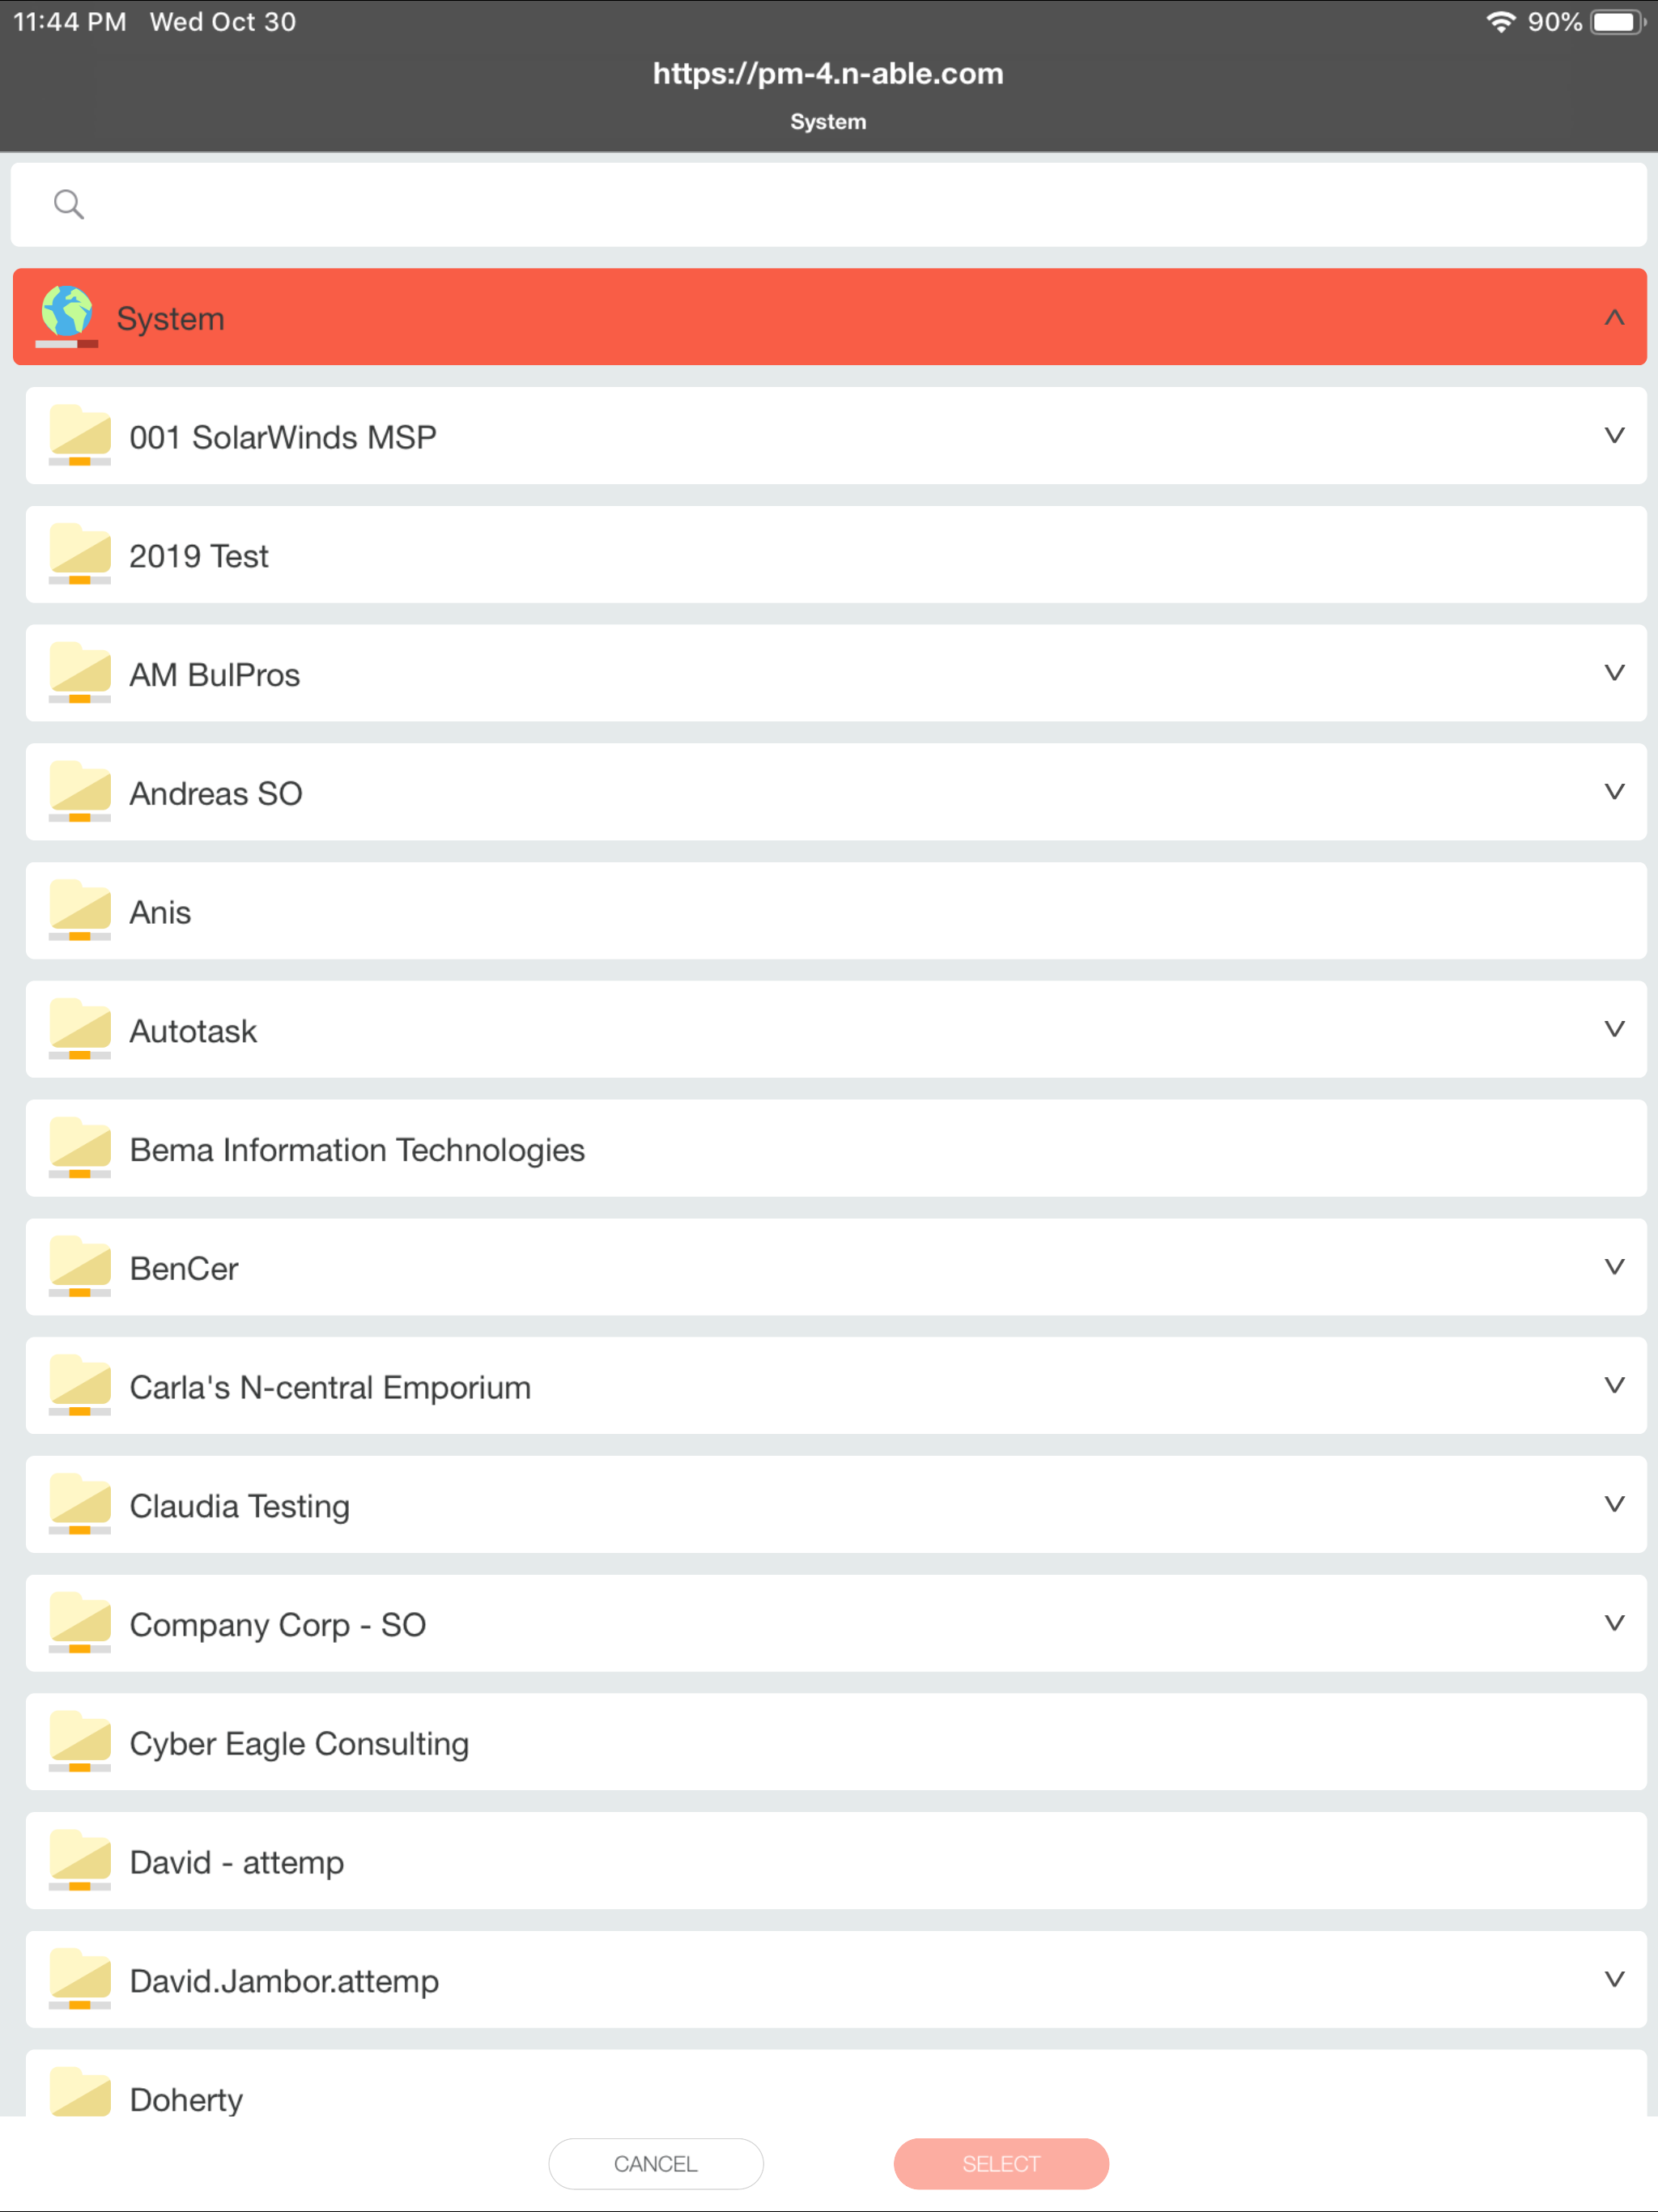Screen dimensions: 1658x2212
Task: Expand Carla's N-central Emporium chevron
Action: (x=1613, y=1385)
